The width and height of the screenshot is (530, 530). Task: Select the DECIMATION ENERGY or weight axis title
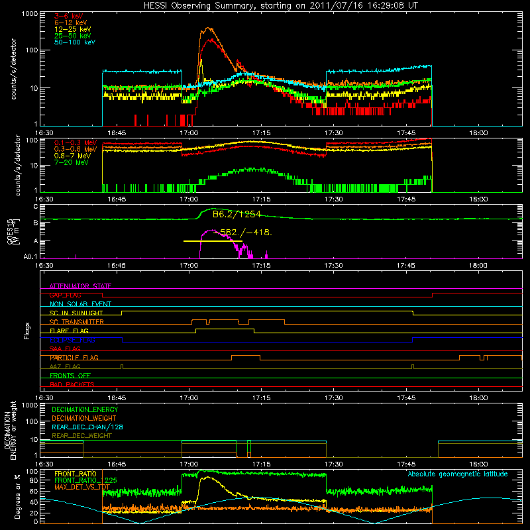click(x=10, y=430)
